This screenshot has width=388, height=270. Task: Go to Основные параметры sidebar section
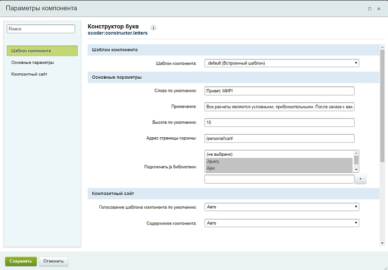click(33, 63)
